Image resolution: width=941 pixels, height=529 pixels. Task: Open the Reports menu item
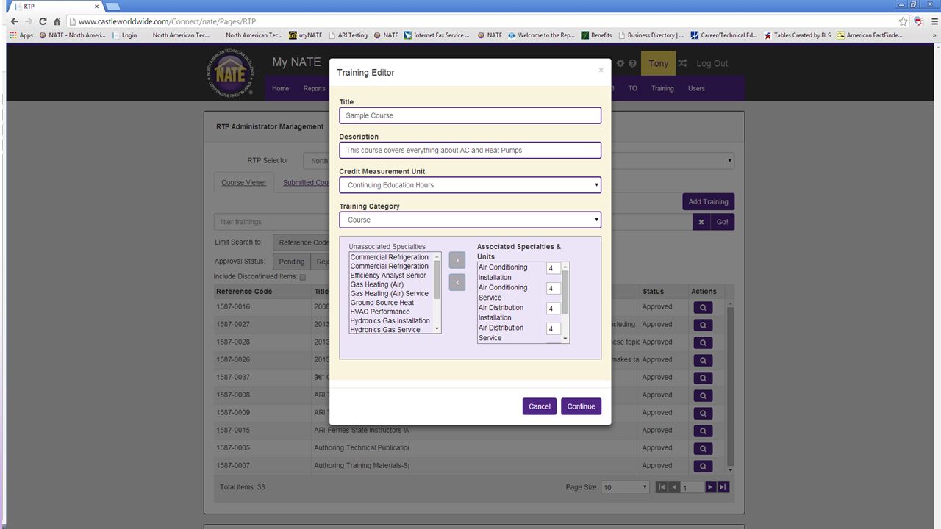[x=314, y=88]
